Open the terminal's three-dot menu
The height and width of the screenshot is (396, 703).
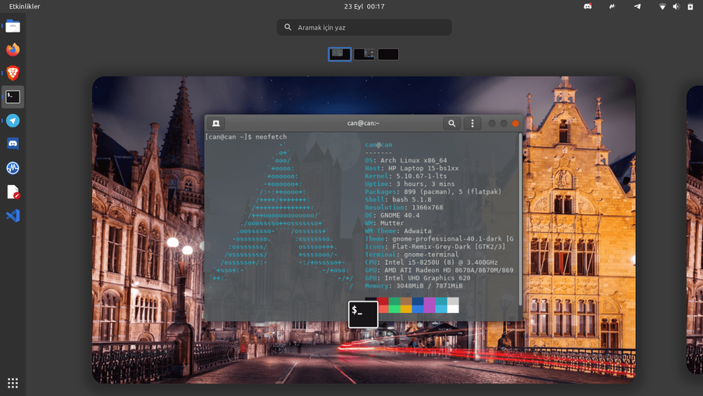tap(472, 123)
